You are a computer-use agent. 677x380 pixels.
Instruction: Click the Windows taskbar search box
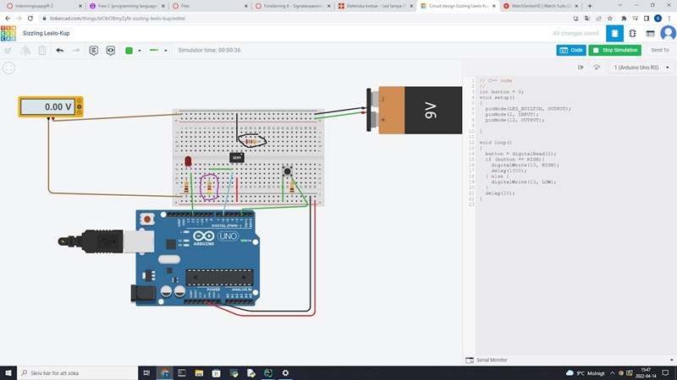pos(76,372)
